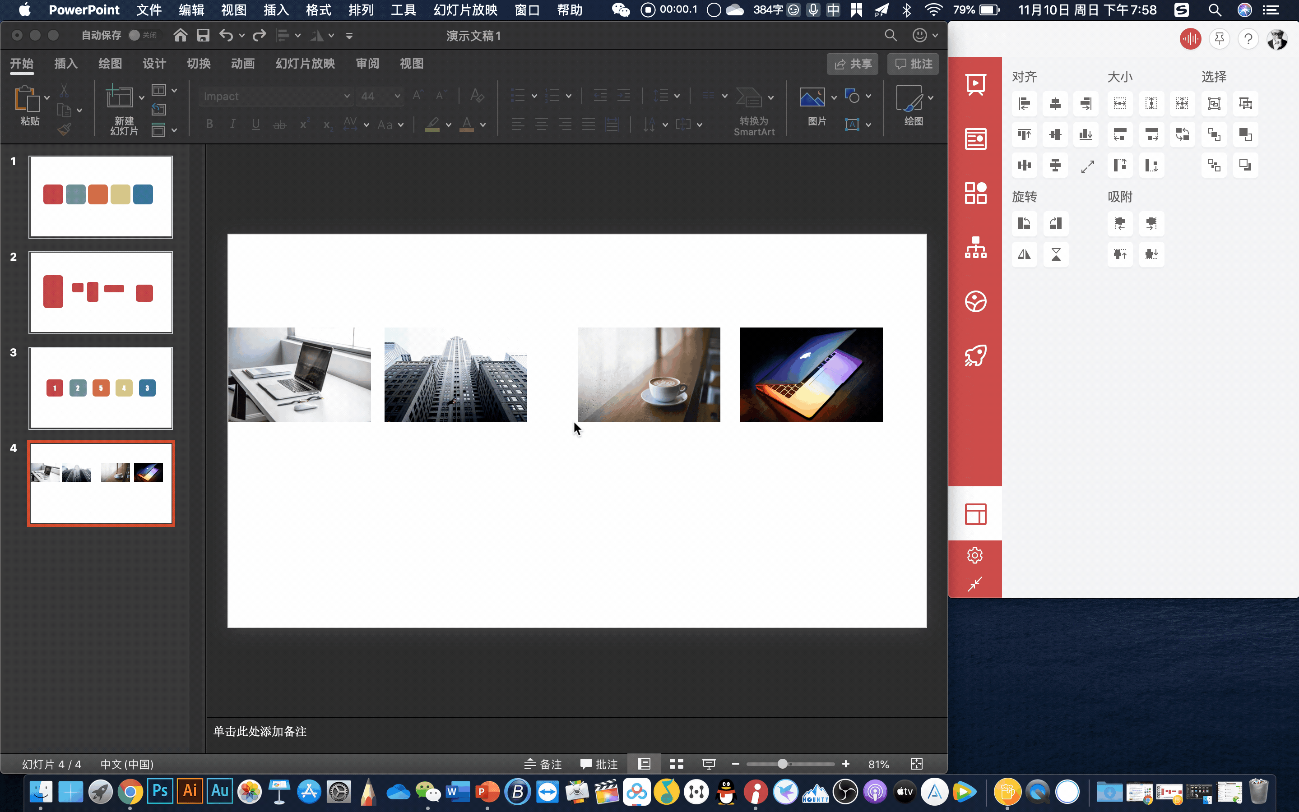Screen dimensions: 1299x812
Task: Click the flip horizontal icon under 旋转
Action: click(x=1024, y=254)
